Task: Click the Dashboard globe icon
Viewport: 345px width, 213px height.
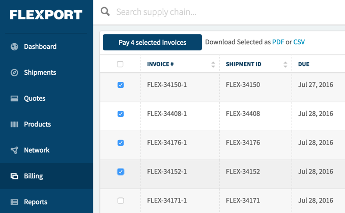Action: point(14,47)
